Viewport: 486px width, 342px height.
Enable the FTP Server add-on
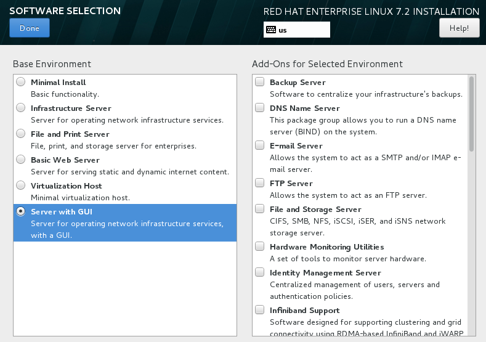pyautogui.click(x=260, y=183)
